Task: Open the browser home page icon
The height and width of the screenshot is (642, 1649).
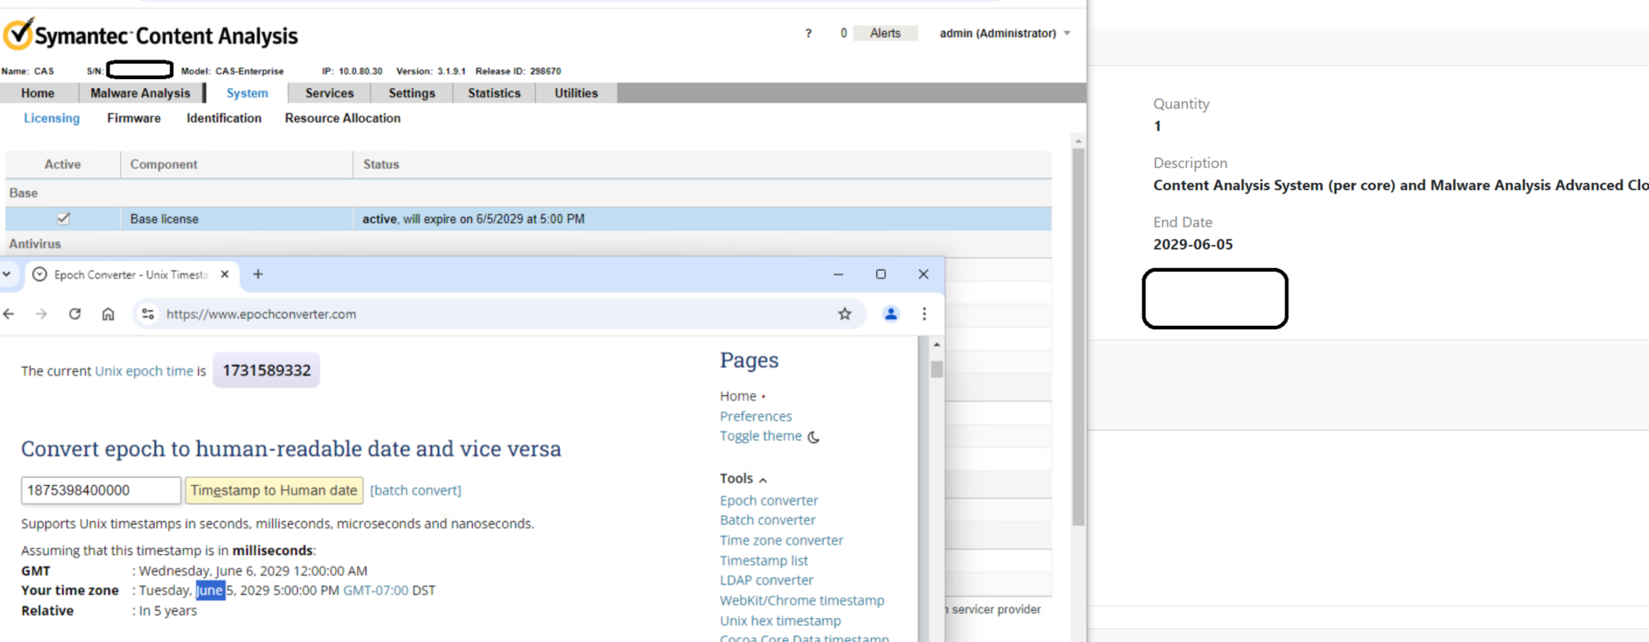Action: [x=108, y=313]
